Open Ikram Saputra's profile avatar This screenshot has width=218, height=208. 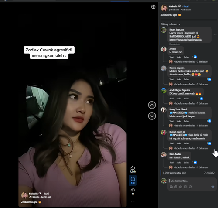coord(163,30)
